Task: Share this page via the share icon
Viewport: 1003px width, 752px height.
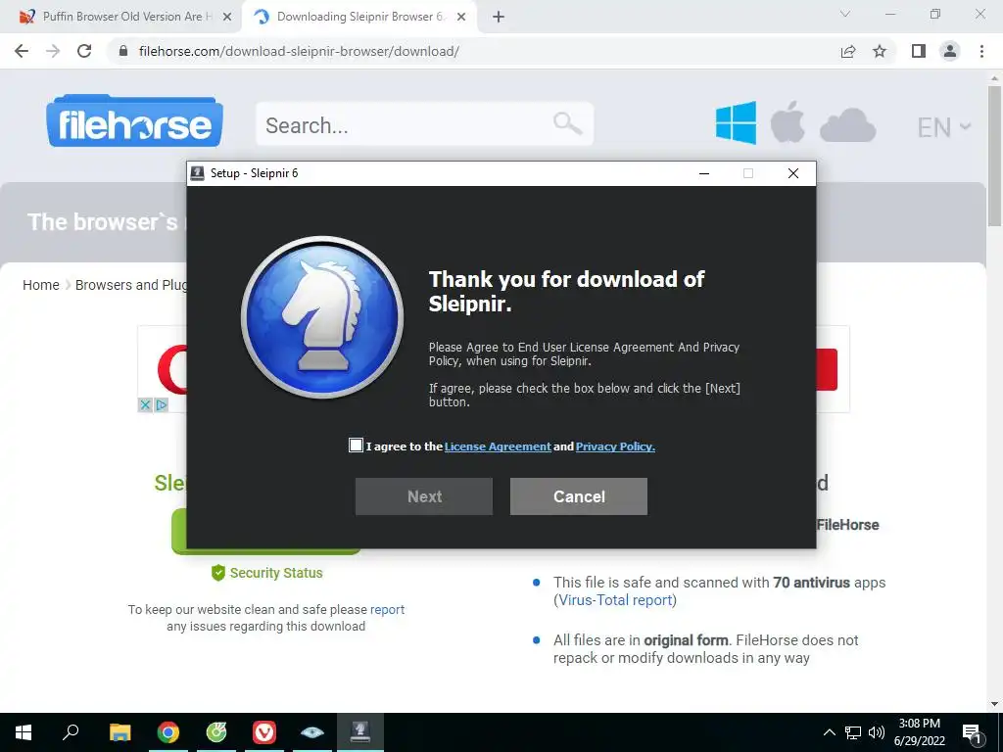Action: pyautogui.click(x=848, y=51)
